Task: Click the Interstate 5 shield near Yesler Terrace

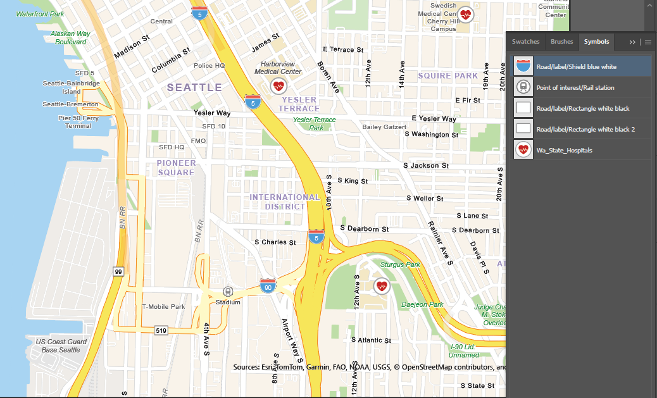Action: point(253,102)
